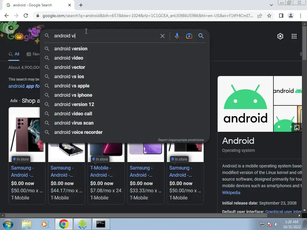
Task: Select the 'android version' suggestion
Action: click(125, 49)
